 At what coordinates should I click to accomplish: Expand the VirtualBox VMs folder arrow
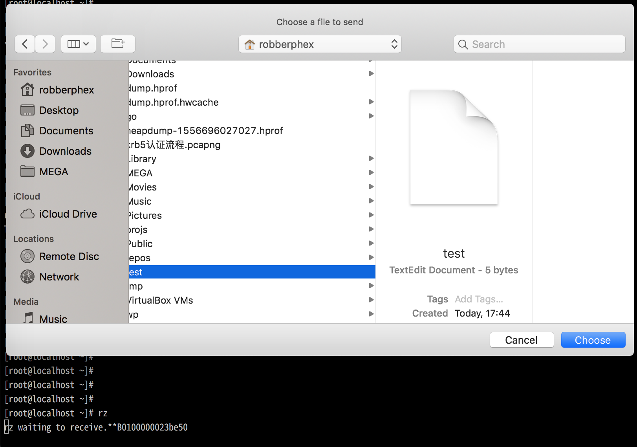(371, 300)
